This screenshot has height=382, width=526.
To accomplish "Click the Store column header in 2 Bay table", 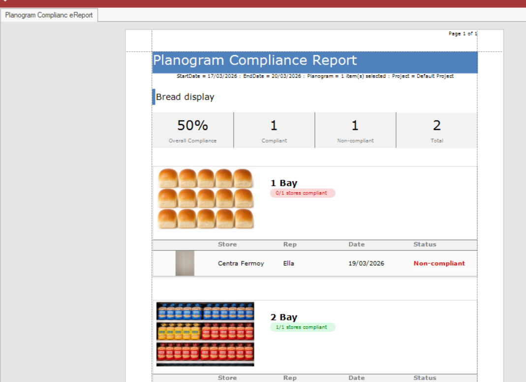I will (x=227, y=378).
